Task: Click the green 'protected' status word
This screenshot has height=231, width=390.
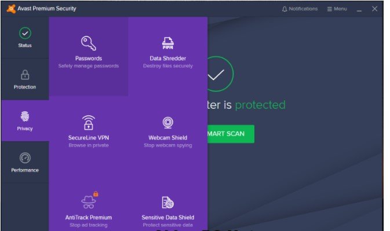Action: pyautogui.click(x=260, y=105)
